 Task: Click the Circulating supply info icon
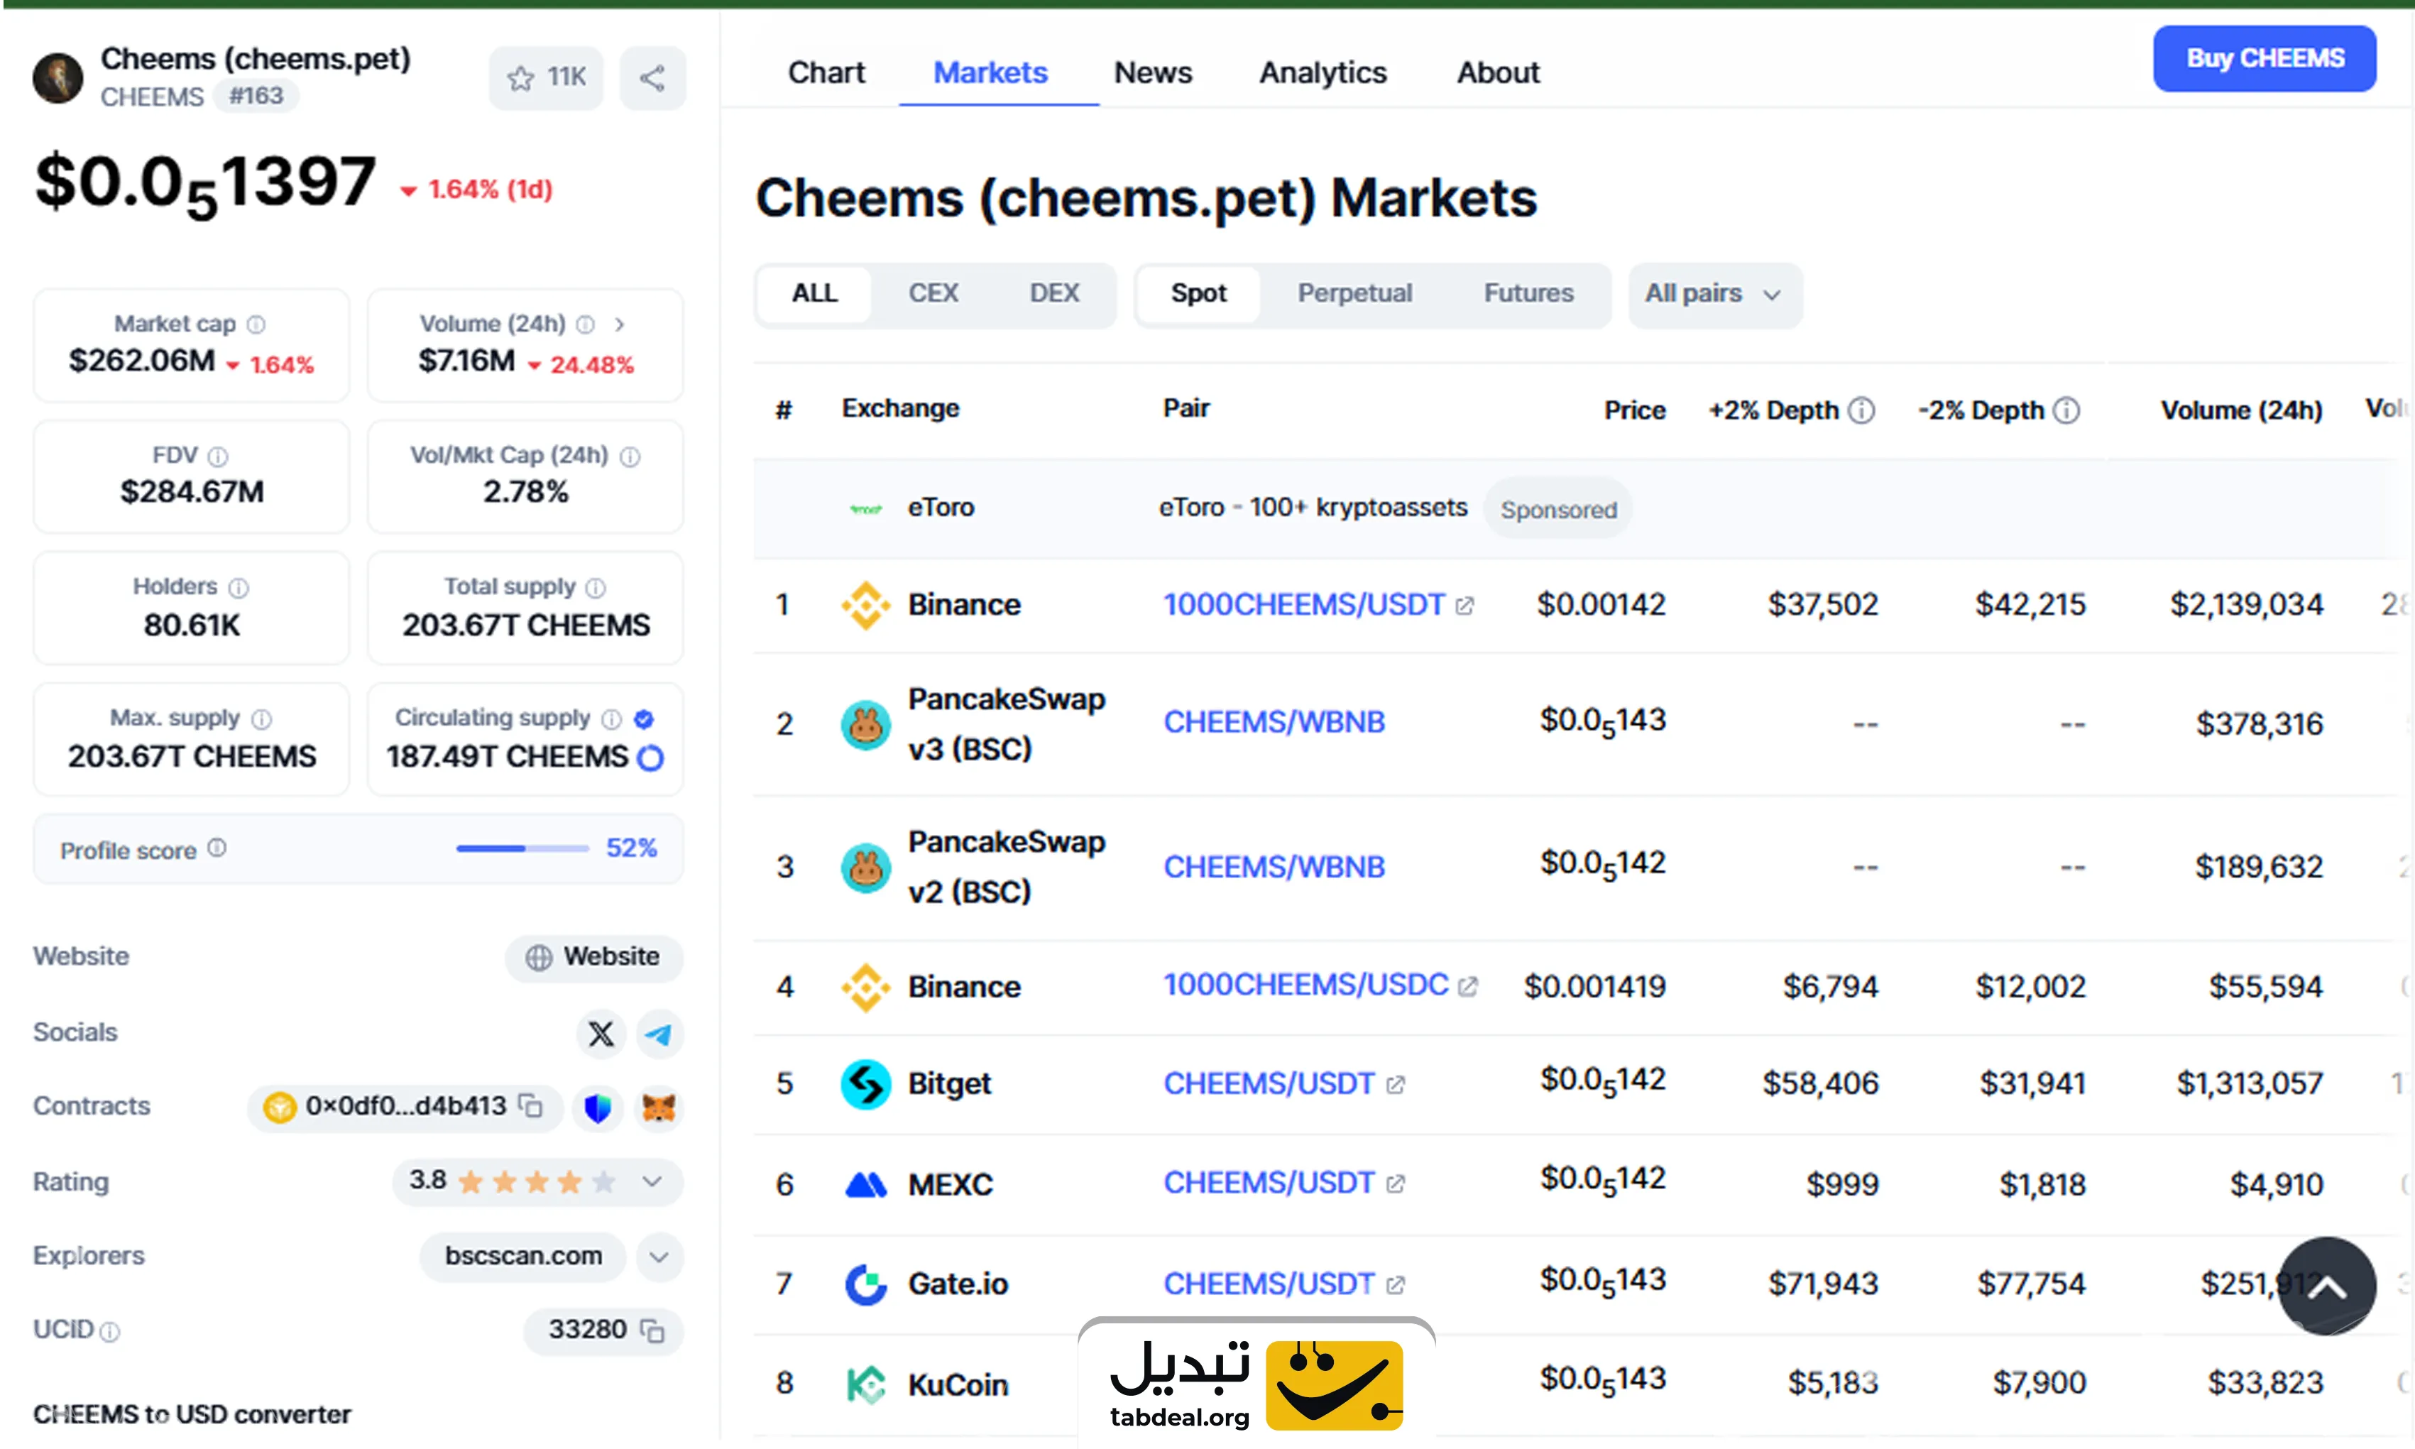tap(611, 720)
